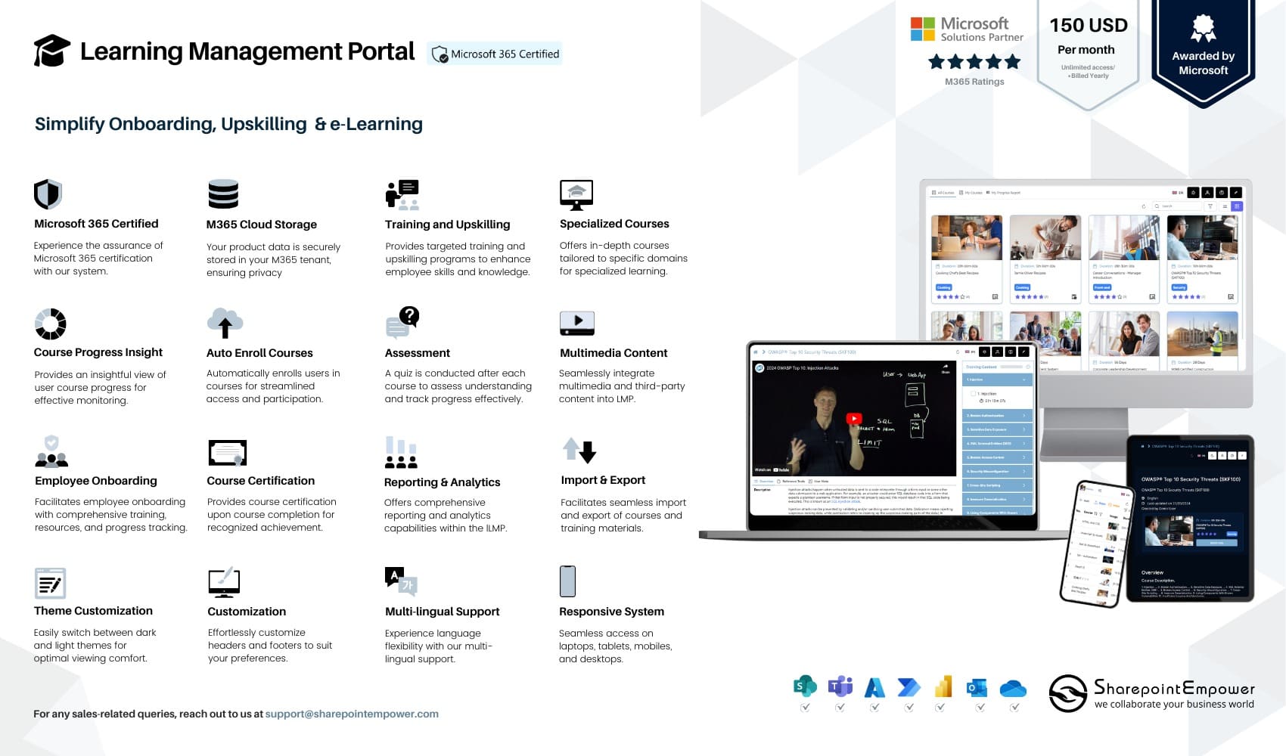Click the Azure app icon
This screenshot has height=756, width=1286.
(874, 686)
